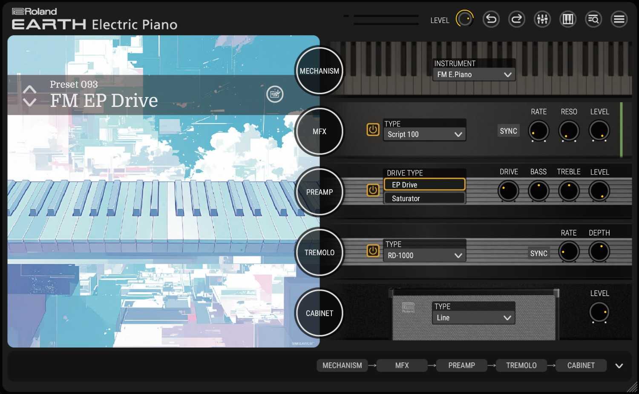The image size is (639, 394).
Task: Click the master LEVEL knob
Action: (464, 19)
